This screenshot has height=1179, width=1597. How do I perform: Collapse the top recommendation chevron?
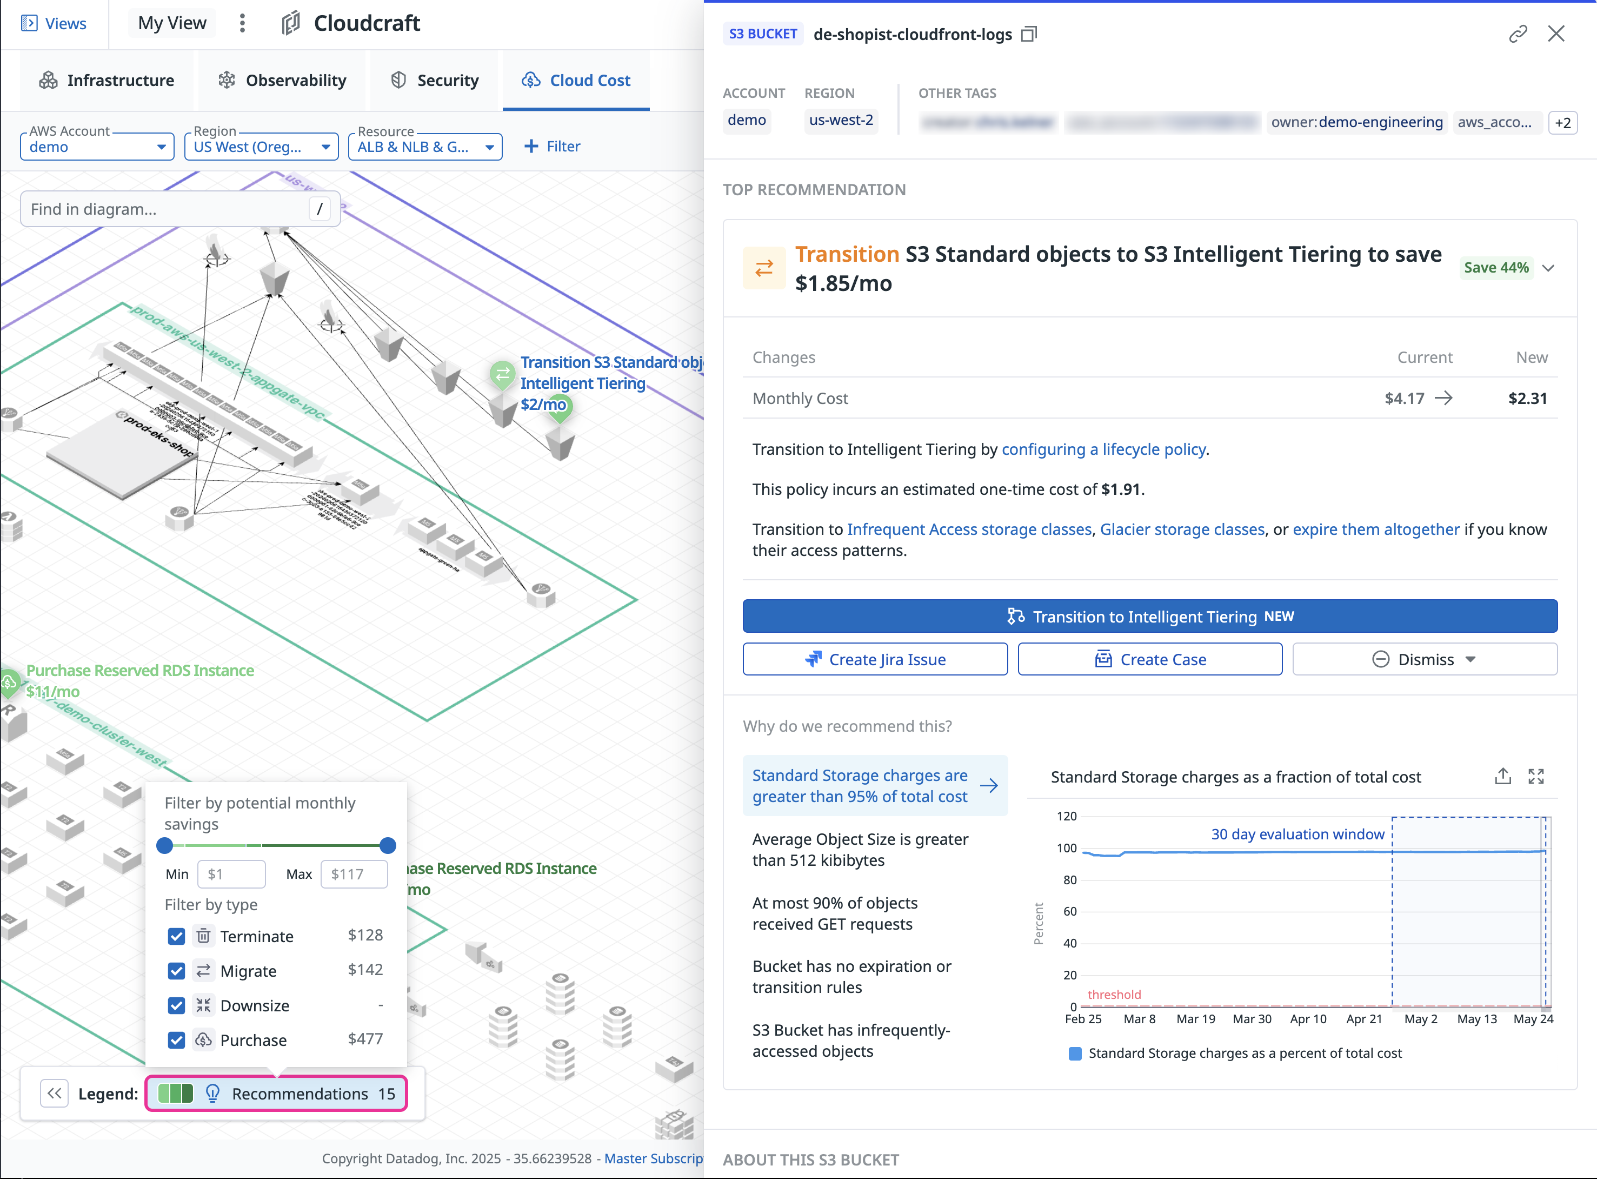point(1548,268)
